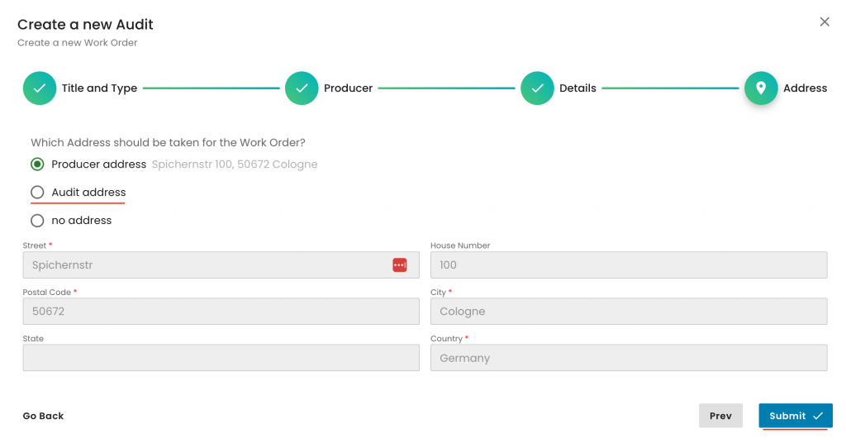Choose the Audit address radio option
846x443 pixels.
pos(37,193)
